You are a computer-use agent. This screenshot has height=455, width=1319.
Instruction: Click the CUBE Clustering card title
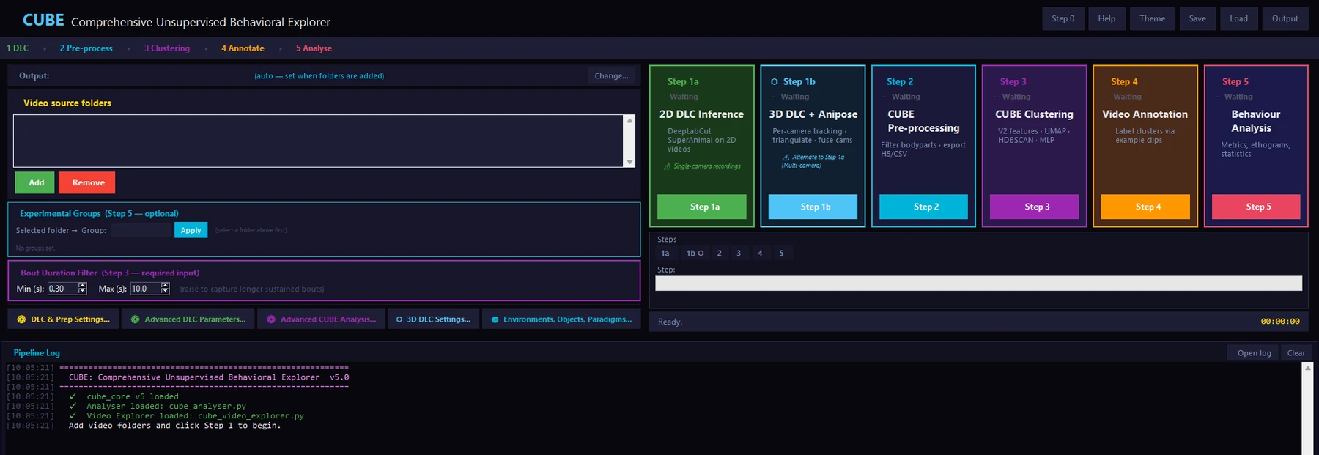point(1034,114)
